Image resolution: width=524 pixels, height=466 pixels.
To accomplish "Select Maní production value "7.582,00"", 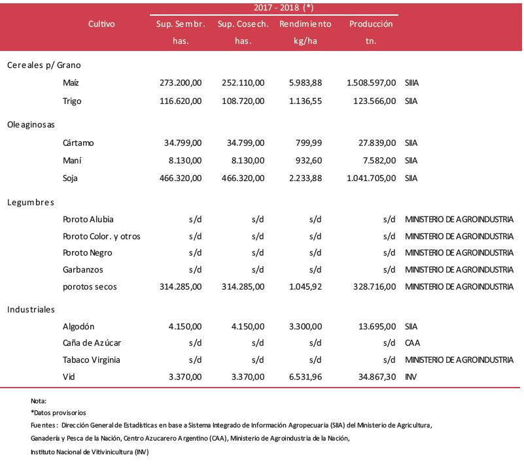I will pos(379,161).
